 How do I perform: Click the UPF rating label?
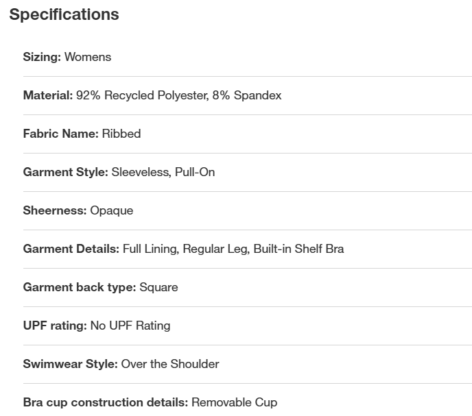pyautogui.click(x=55, y=326)
